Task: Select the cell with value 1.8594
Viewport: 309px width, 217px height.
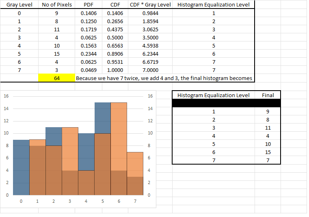Action: pyautogui.click(x=150, y=21)
